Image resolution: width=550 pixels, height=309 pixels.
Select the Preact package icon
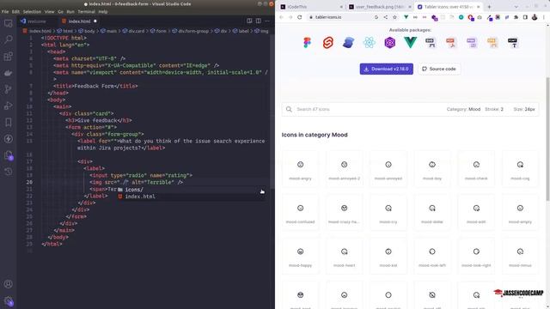389,43
